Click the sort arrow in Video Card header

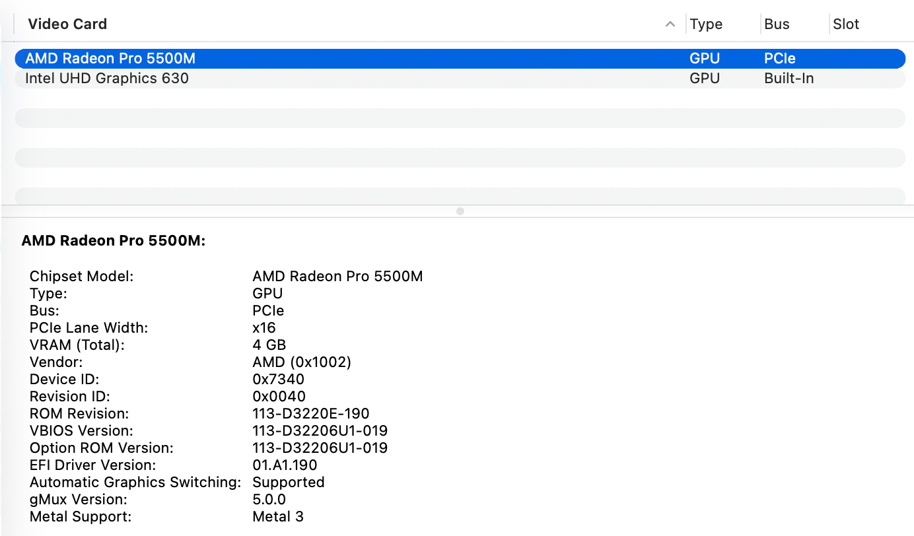[670, 24]
